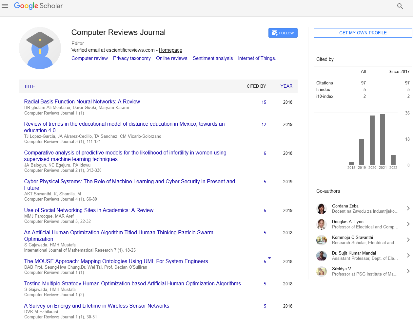Open the Radial Basis Function Neural Networks article
The image size is (413, 322).
82,102
